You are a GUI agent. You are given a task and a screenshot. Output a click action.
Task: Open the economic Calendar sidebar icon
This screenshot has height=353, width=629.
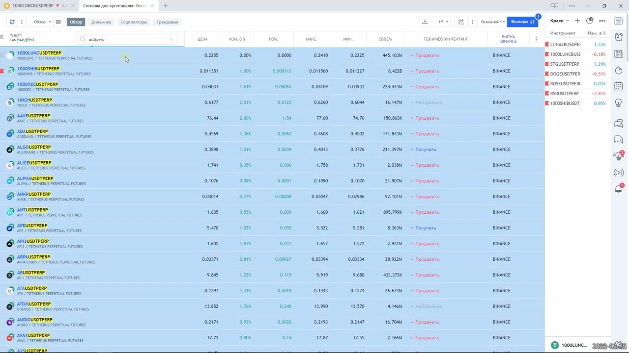tap(619, 87)
